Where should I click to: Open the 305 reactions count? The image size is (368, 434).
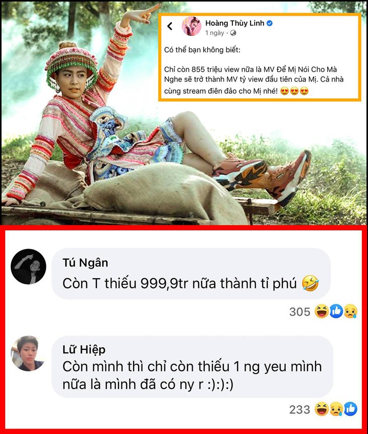(x=299, y=312)
